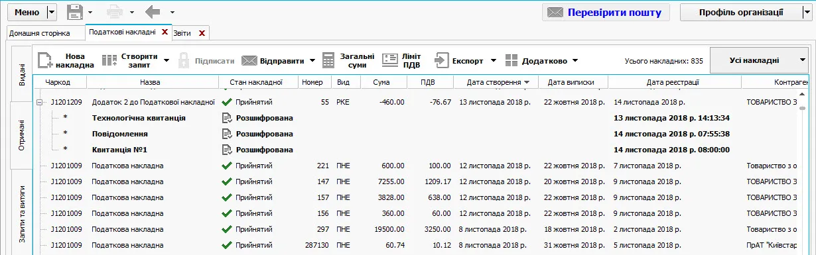Close the Податкові накладні tab

[165, 32]
